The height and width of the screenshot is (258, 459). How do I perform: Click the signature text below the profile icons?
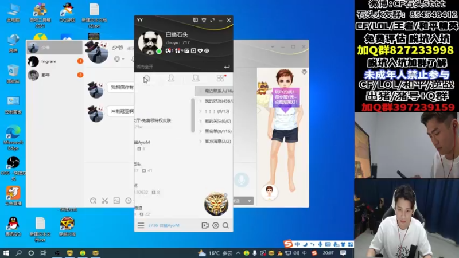pos(145,67)
